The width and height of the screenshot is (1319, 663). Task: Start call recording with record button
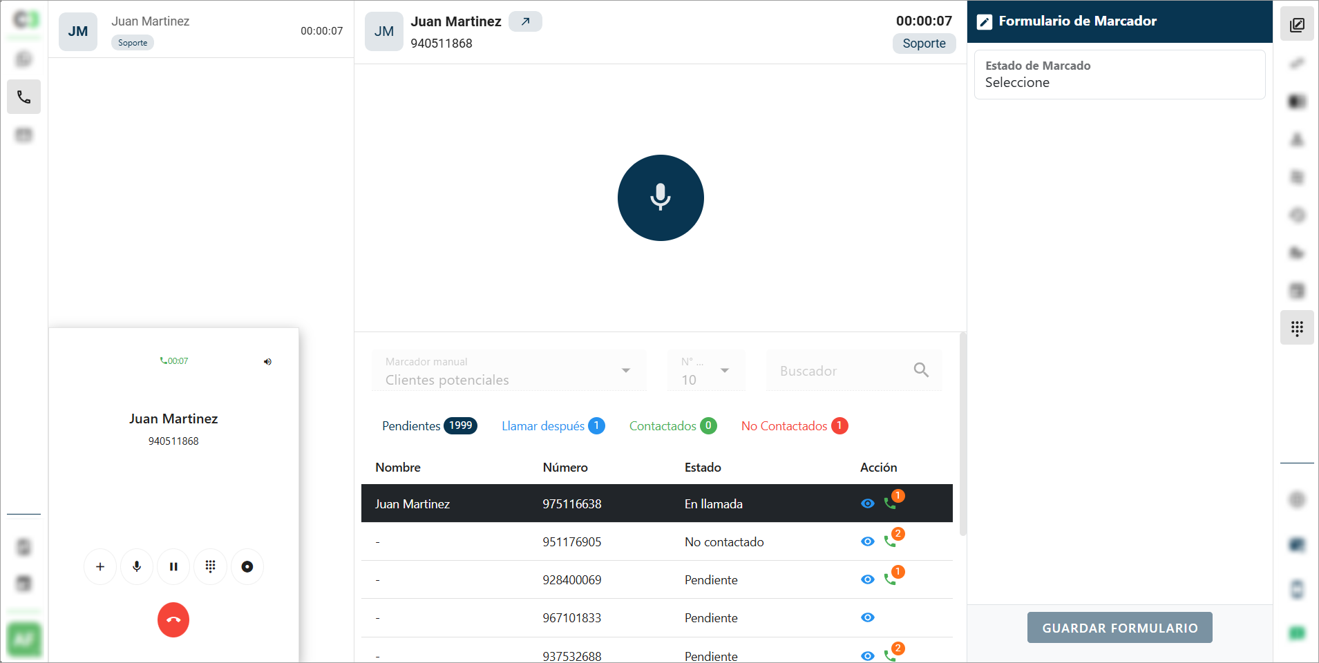coord(247,566)
